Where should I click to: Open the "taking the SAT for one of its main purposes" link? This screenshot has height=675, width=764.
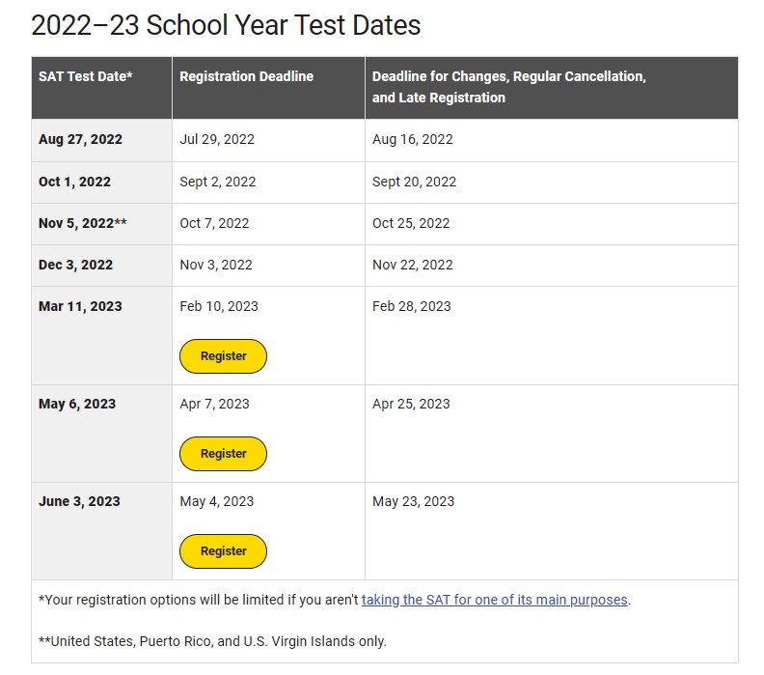pyautogui.click(x=495, y=600)
